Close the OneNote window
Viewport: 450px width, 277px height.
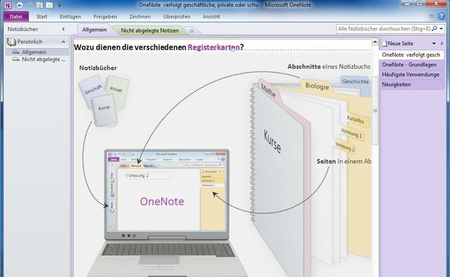pos(436,3)
